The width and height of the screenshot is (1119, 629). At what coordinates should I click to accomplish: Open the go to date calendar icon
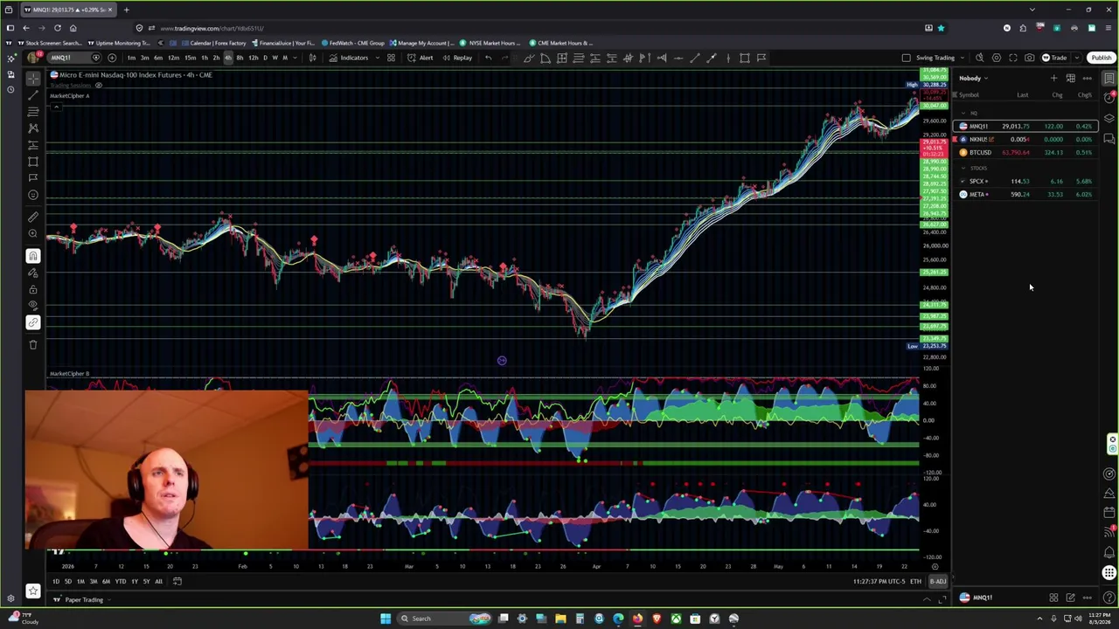coord(177,581)
